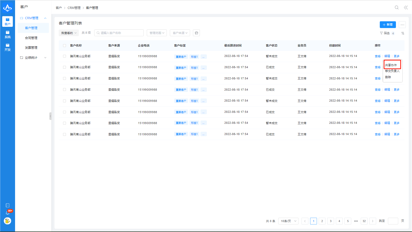Open 客户管理 in the sidebar

[33, 28]
